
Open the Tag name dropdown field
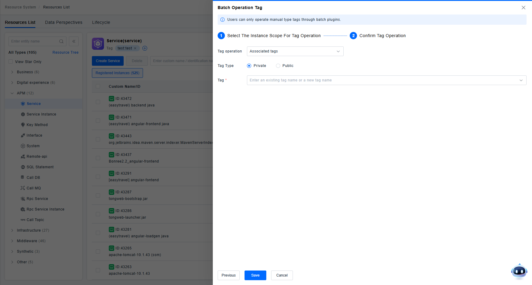(386, 80)
